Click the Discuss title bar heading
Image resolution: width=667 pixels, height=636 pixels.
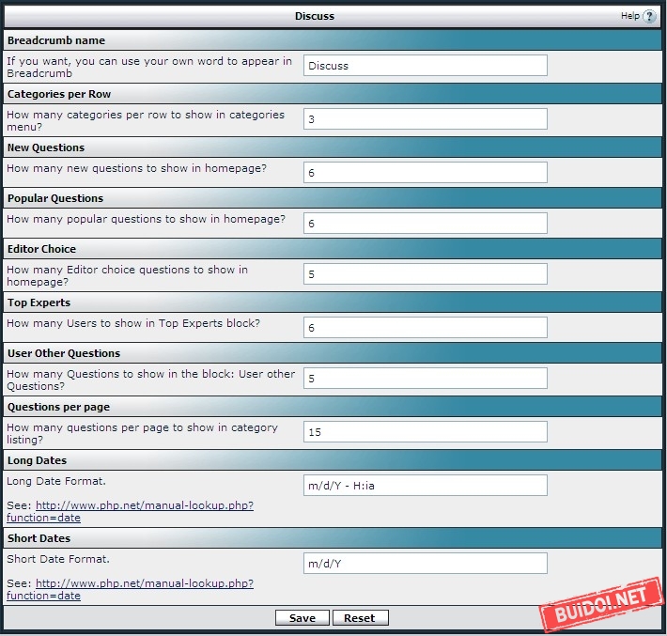(314, 16)
